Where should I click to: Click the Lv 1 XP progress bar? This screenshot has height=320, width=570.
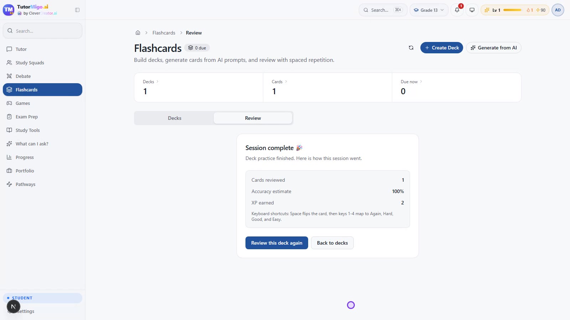513,10
